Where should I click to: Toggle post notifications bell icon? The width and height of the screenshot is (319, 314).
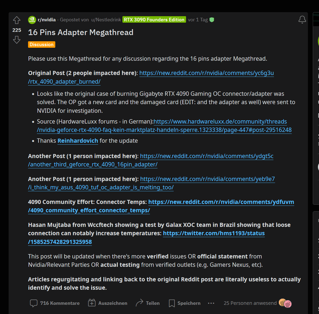pyautogui.click(x=302, y=19)
